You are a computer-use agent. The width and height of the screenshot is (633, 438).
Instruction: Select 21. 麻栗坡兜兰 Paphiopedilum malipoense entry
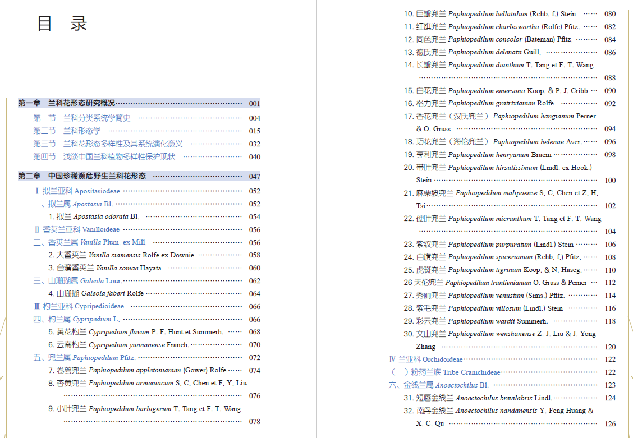pyautogui.click(x=510, y=199)
